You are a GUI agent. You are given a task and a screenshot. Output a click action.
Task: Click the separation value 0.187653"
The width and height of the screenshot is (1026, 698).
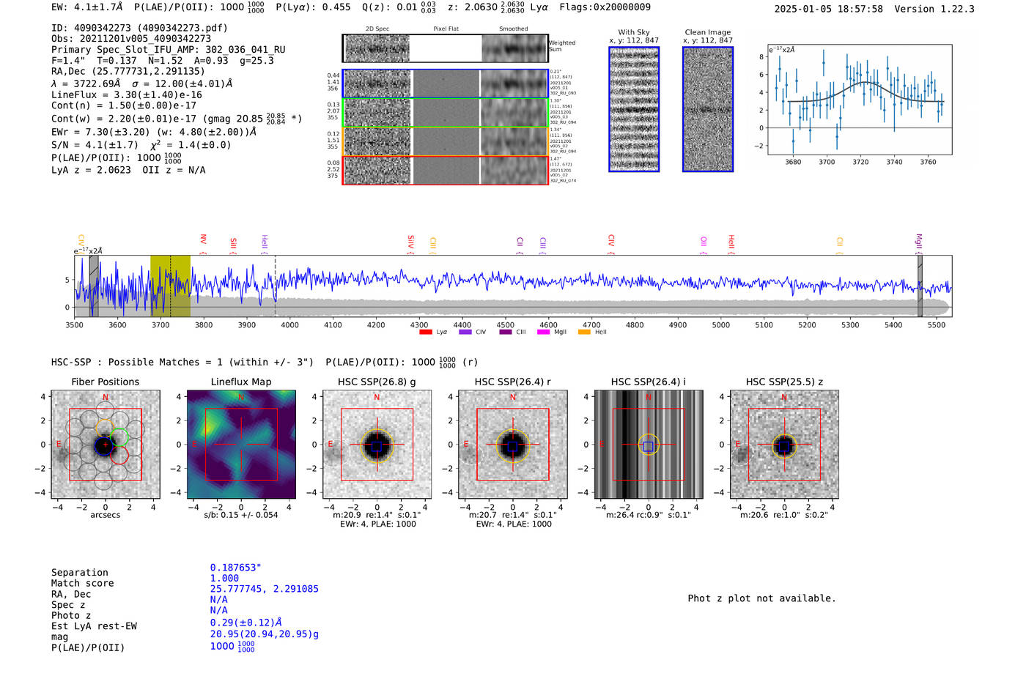point(236,568)
